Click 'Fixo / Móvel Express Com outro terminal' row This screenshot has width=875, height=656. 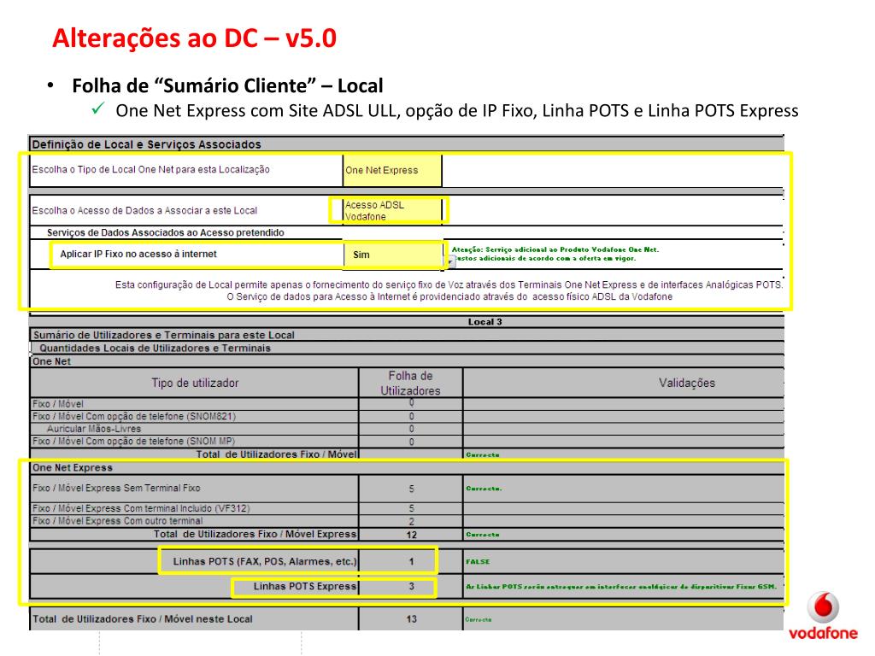[117, 521]
